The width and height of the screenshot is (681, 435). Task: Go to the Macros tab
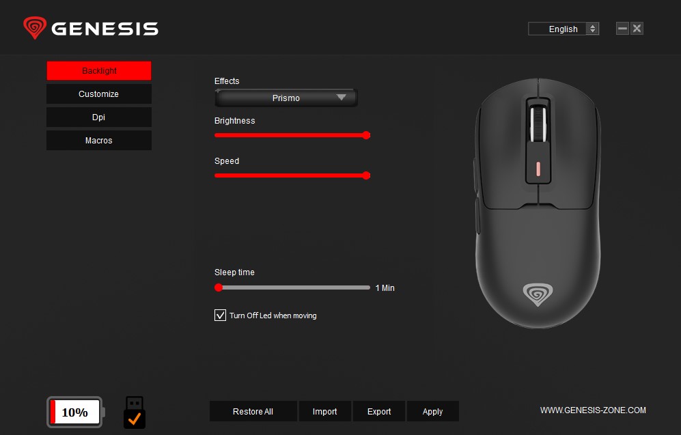click(x=99, y=141)
